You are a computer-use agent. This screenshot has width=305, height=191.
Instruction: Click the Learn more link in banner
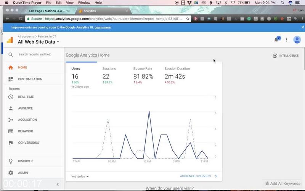pyautogui.click(x=103, y=28)
